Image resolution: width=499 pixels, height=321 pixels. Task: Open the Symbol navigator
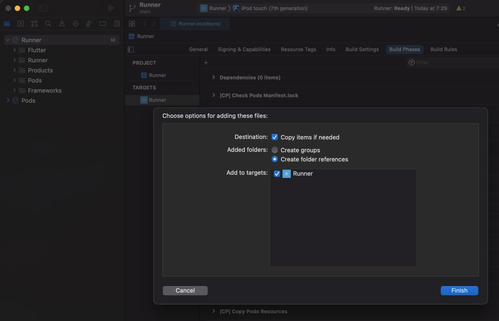[x=35, y=24]
